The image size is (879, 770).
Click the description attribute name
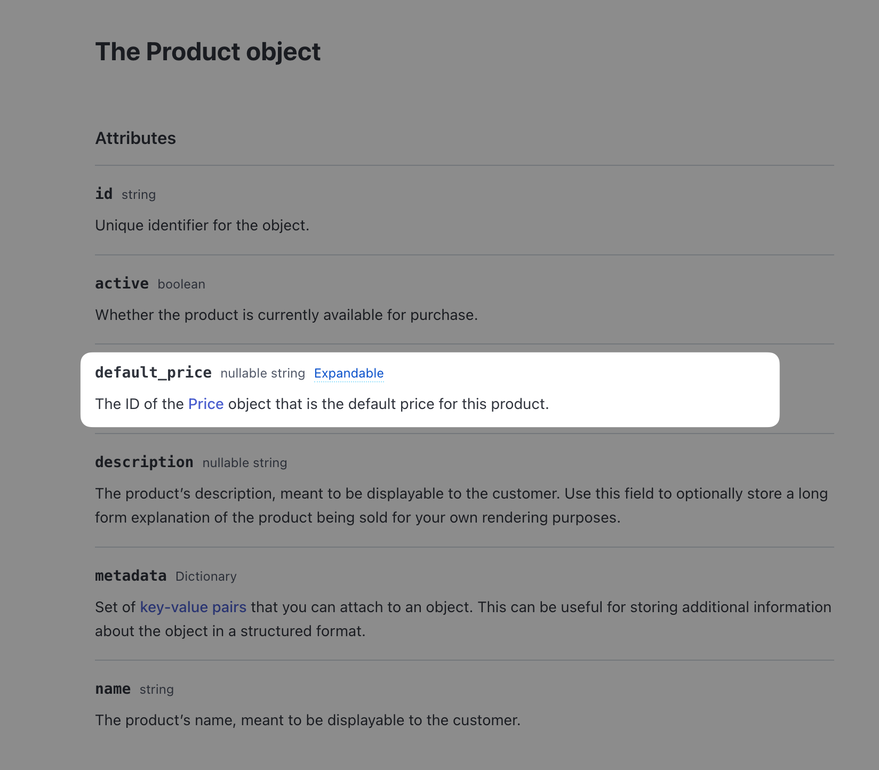click(x=144, y=462)
